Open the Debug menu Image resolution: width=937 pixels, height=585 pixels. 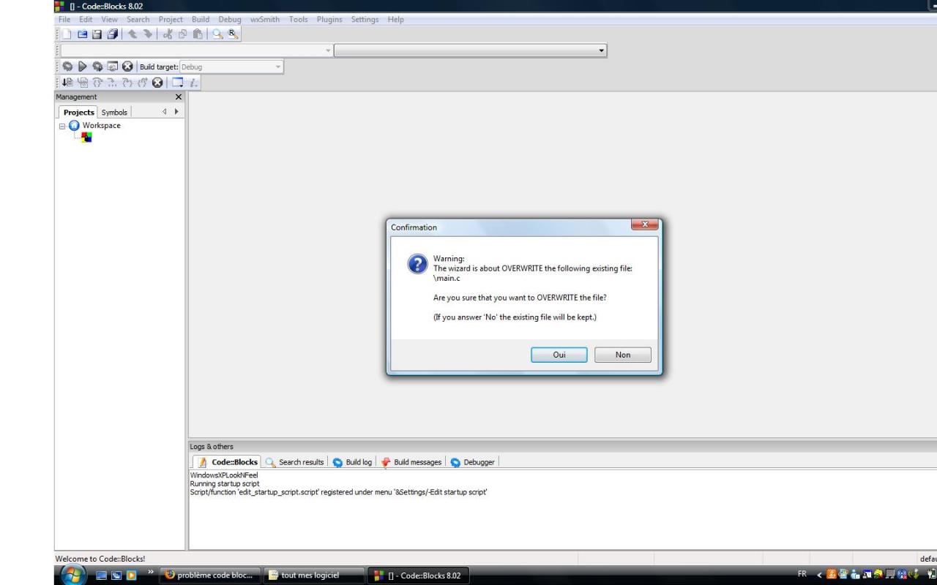pyautogui.click(x=230, y=20)
